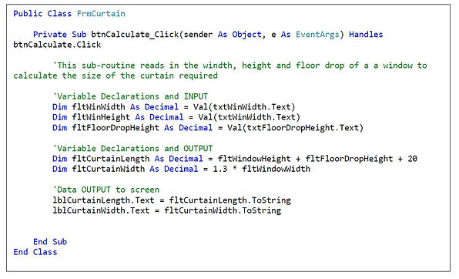Click the 'Variable Declarations and OUTPUT' comment
The height and width of the screenshot is (279, 459).
click(x=132, y=148)
